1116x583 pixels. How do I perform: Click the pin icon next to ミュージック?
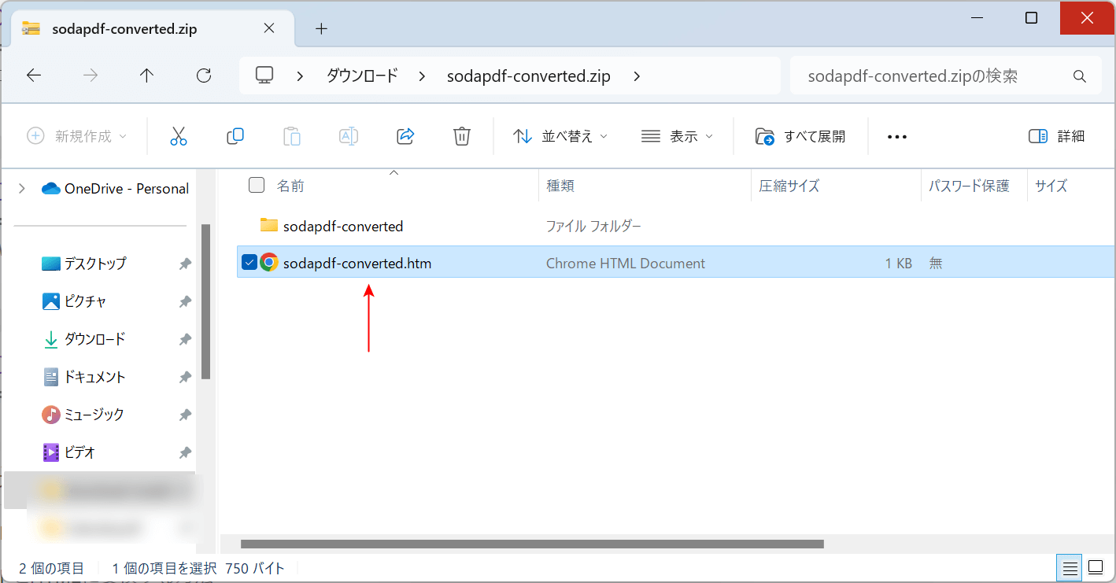pyautogui.click(x=185, y=415)
